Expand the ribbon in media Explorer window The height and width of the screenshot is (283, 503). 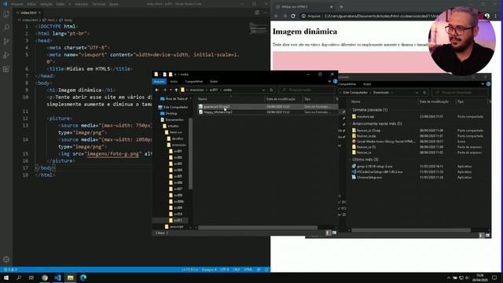coord(329,82)
